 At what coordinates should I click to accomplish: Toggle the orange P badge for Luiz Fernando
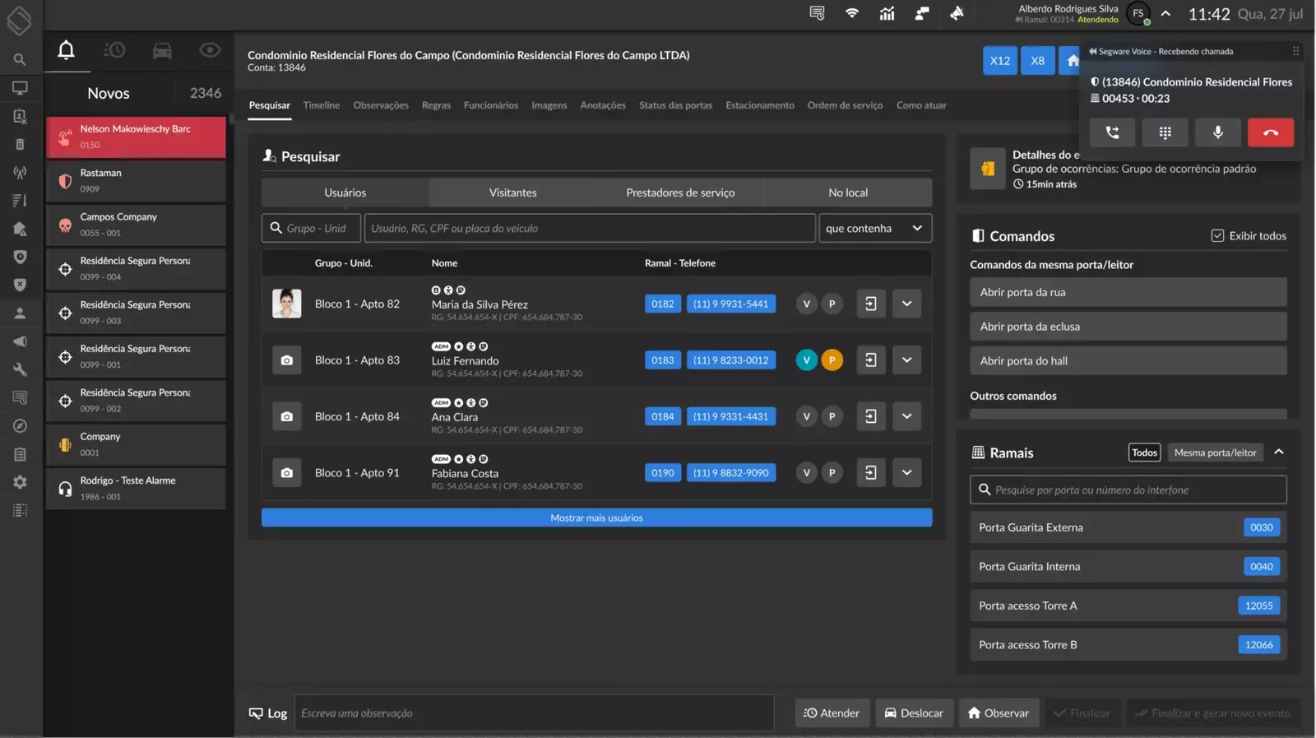(832, 360)
